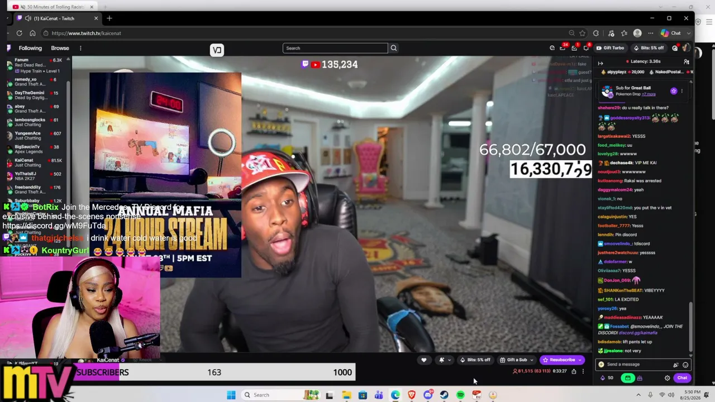Click the Windows Start button
Viewport: 715px width, 402px height.
(x=231, y=395)
